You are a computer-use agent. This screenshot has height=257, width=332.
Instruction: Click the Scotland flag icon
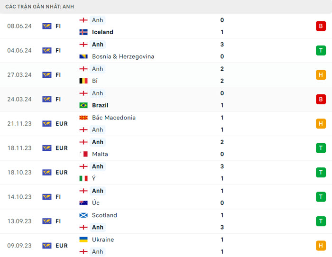[x=83, y=215]
